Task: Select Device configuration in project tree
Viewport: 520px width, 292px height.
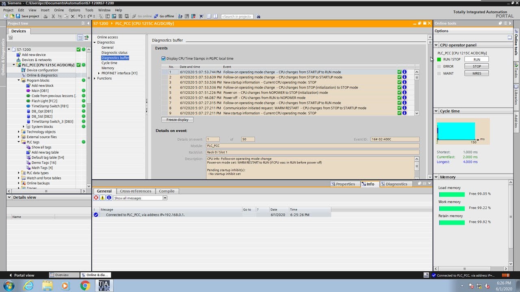Action: [42, 70]
